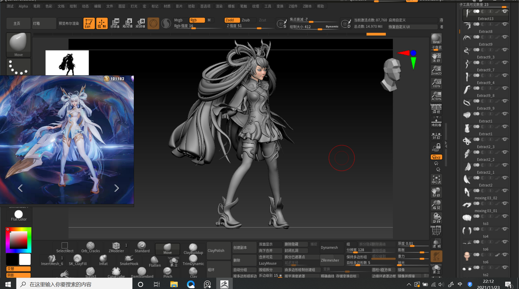Click the PolyF polyframe icon
Screen dimensions: 519x289
click(436, 231)
